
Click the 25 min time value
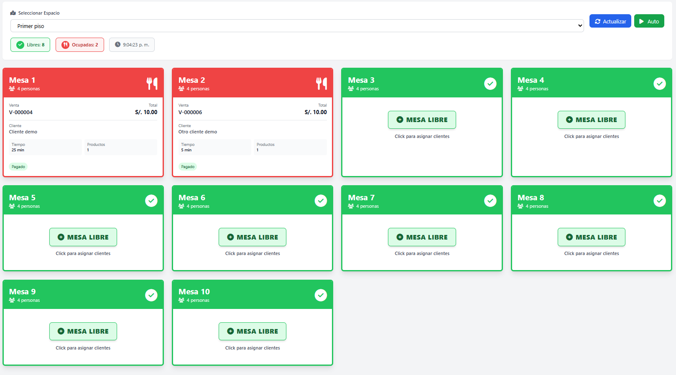18,150
